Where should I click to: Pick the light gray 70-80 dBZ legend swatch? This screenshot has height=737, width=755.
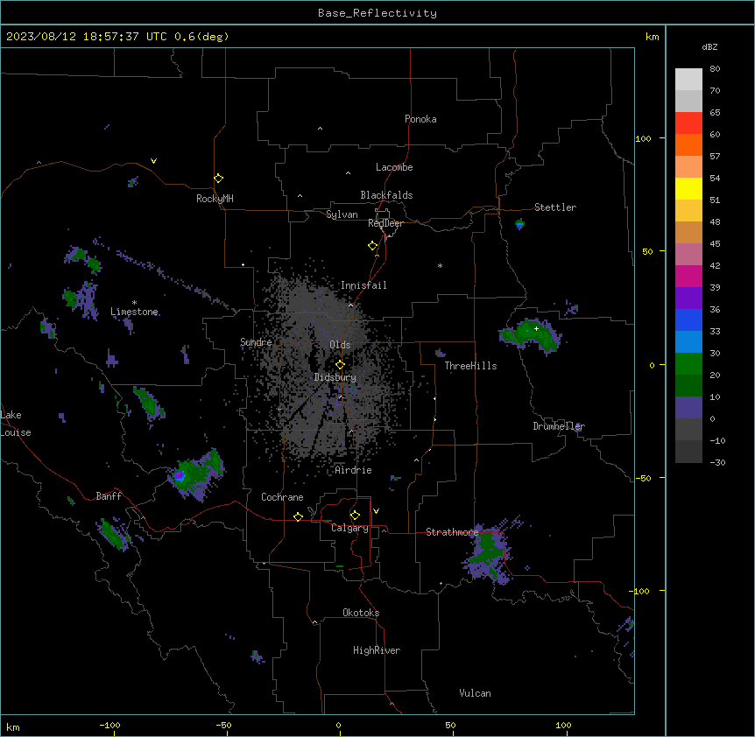tap(688, 79)
